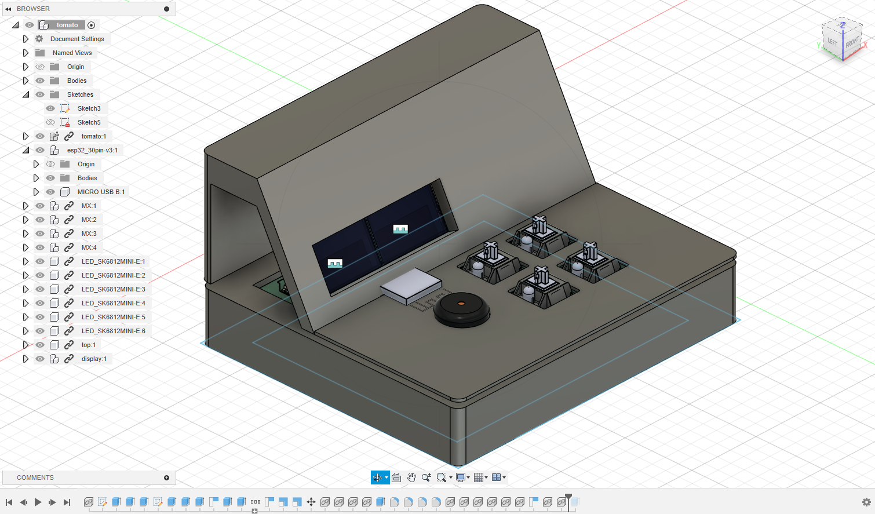Hide the esp32_30pin-v3:1 component
Viewport: 875px width, 514px height.
point(39,150)
